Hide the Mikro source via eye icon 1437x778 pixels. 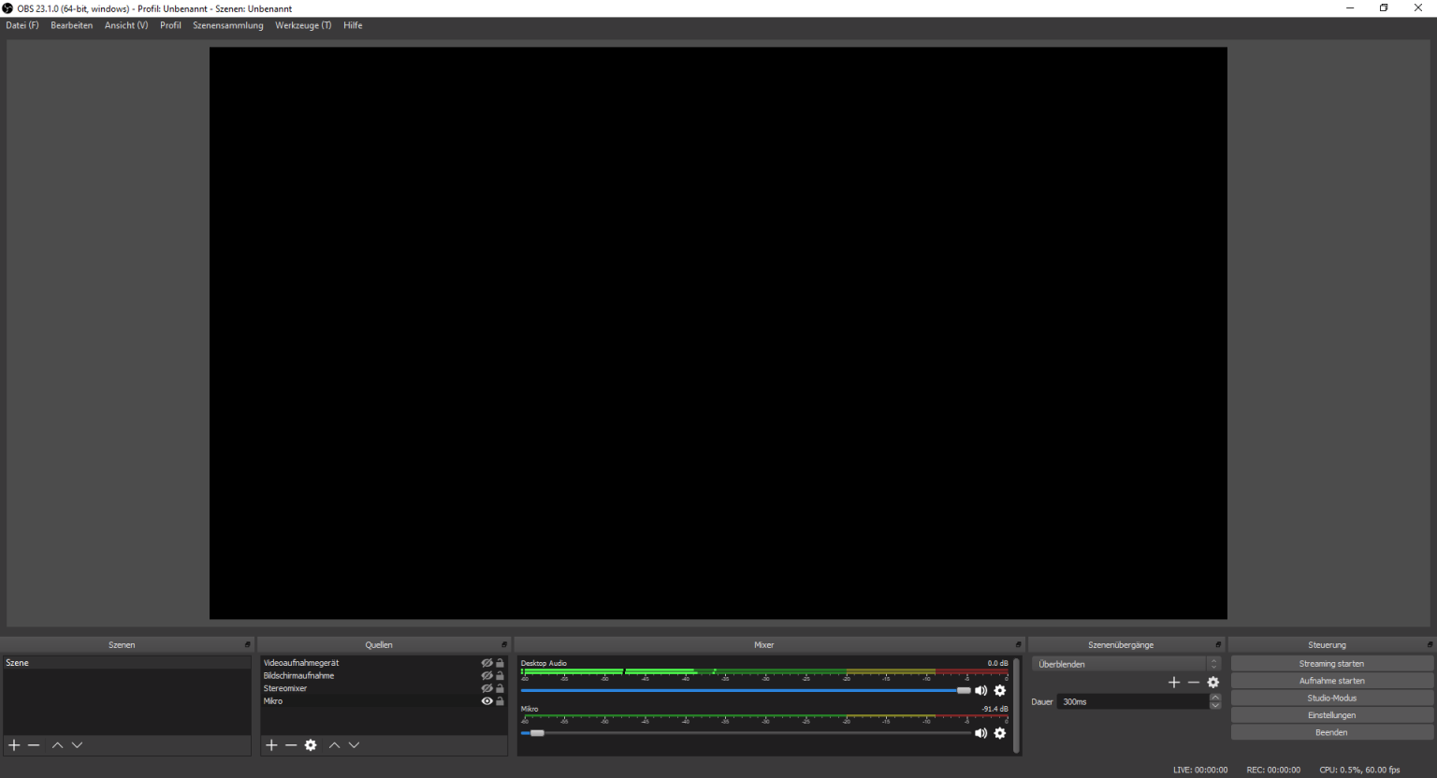pos(486,700)
